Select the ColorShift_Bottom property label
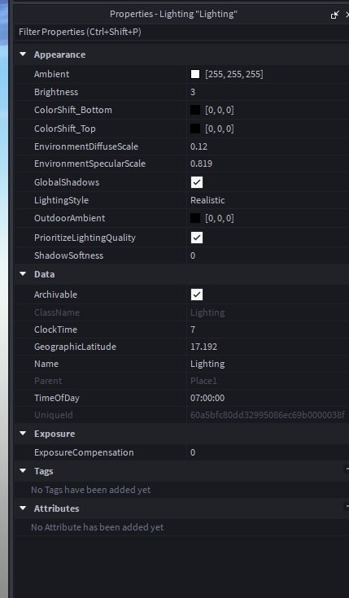 coord(73,110)
